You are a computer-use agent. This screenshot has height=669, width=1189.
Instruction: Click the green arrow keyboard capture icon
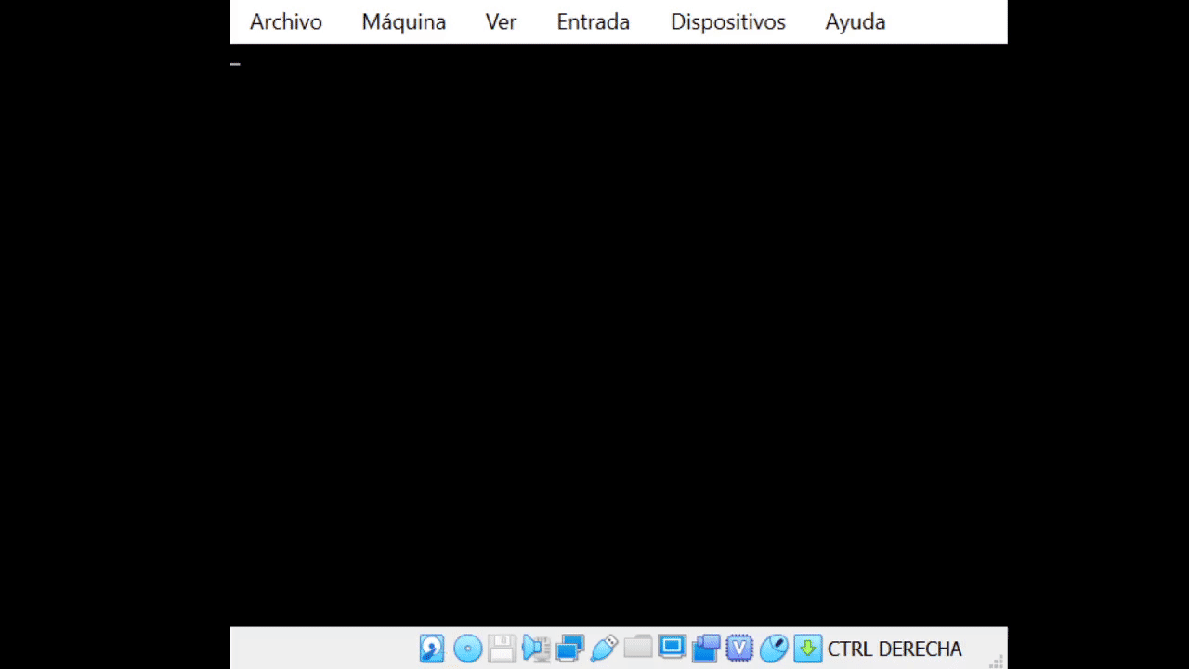point(807,648)
